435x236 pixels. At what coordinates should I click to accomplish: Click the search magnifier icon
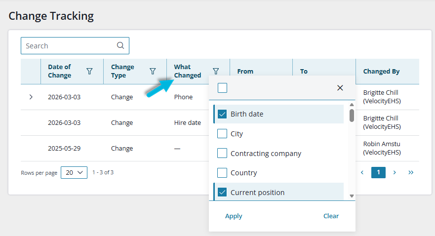pyautogui.click(x=120, y=45)
